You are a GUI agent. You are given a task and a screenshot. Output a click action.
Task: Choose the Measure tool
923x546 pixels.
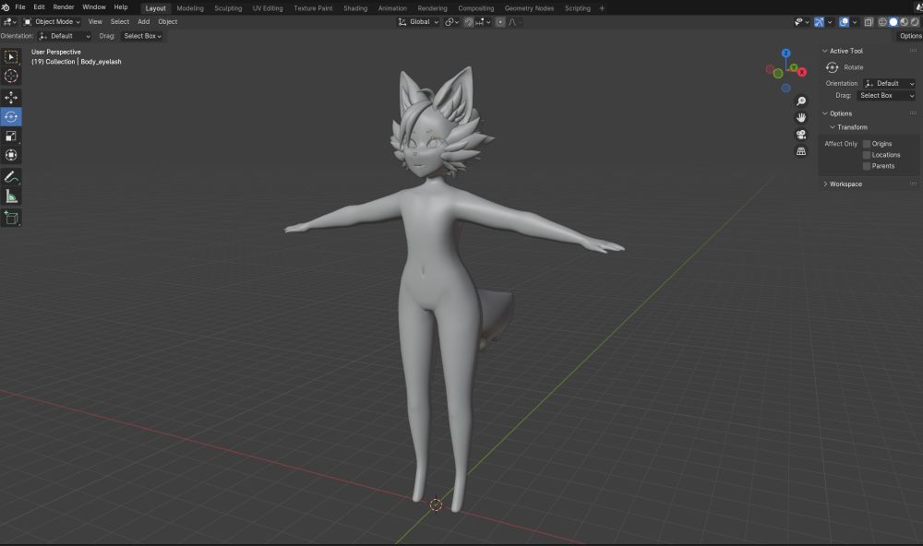click(x=12, y=196)
